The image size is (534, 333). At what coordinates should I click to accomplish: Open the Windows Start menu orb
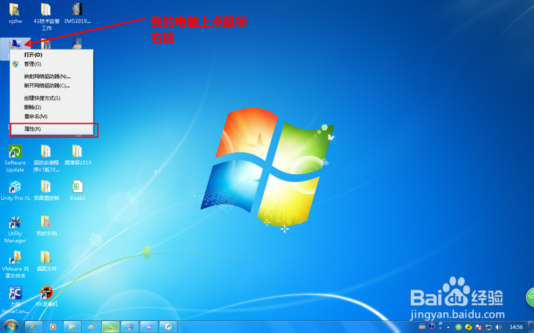click(11, 326)
